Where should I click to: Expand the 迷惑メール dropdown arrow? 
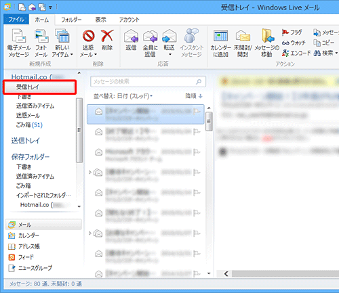click(96, 55)
